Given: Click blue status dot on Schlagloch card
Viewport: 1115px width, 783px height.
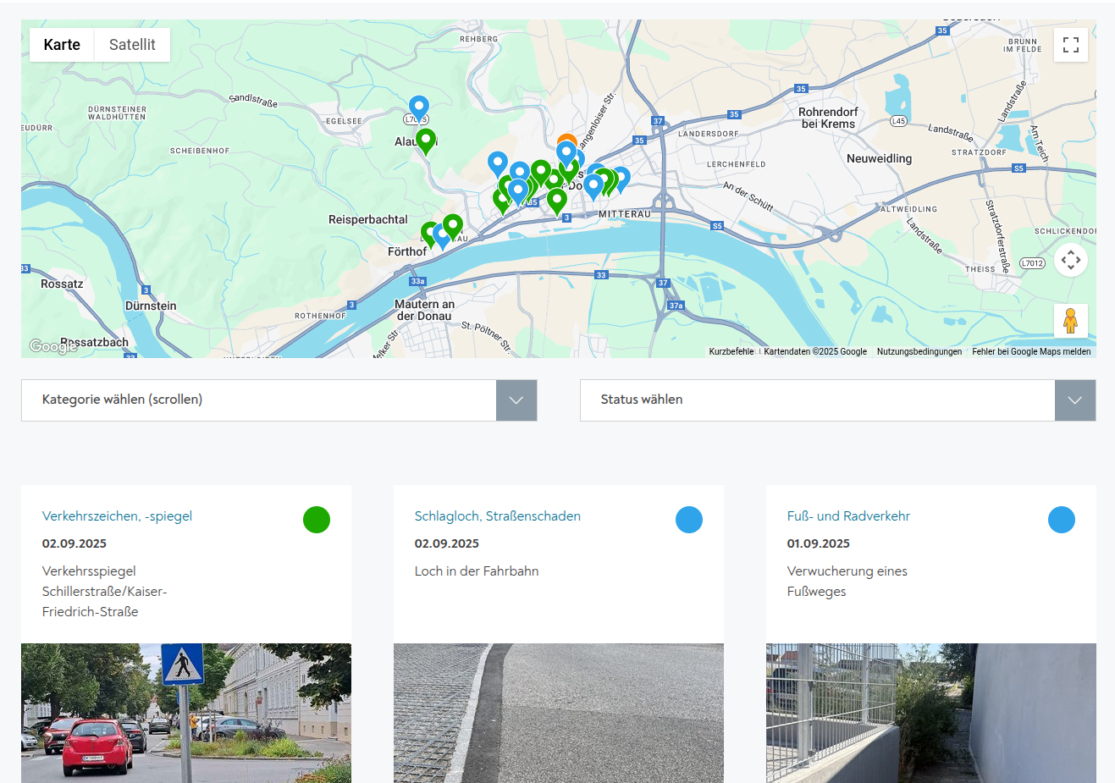Looking at the screenshot, I should click(689, 520).
